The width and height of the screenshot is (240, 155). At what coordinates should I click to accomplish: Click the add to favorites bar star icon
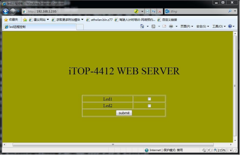click(x=25, y=20)
